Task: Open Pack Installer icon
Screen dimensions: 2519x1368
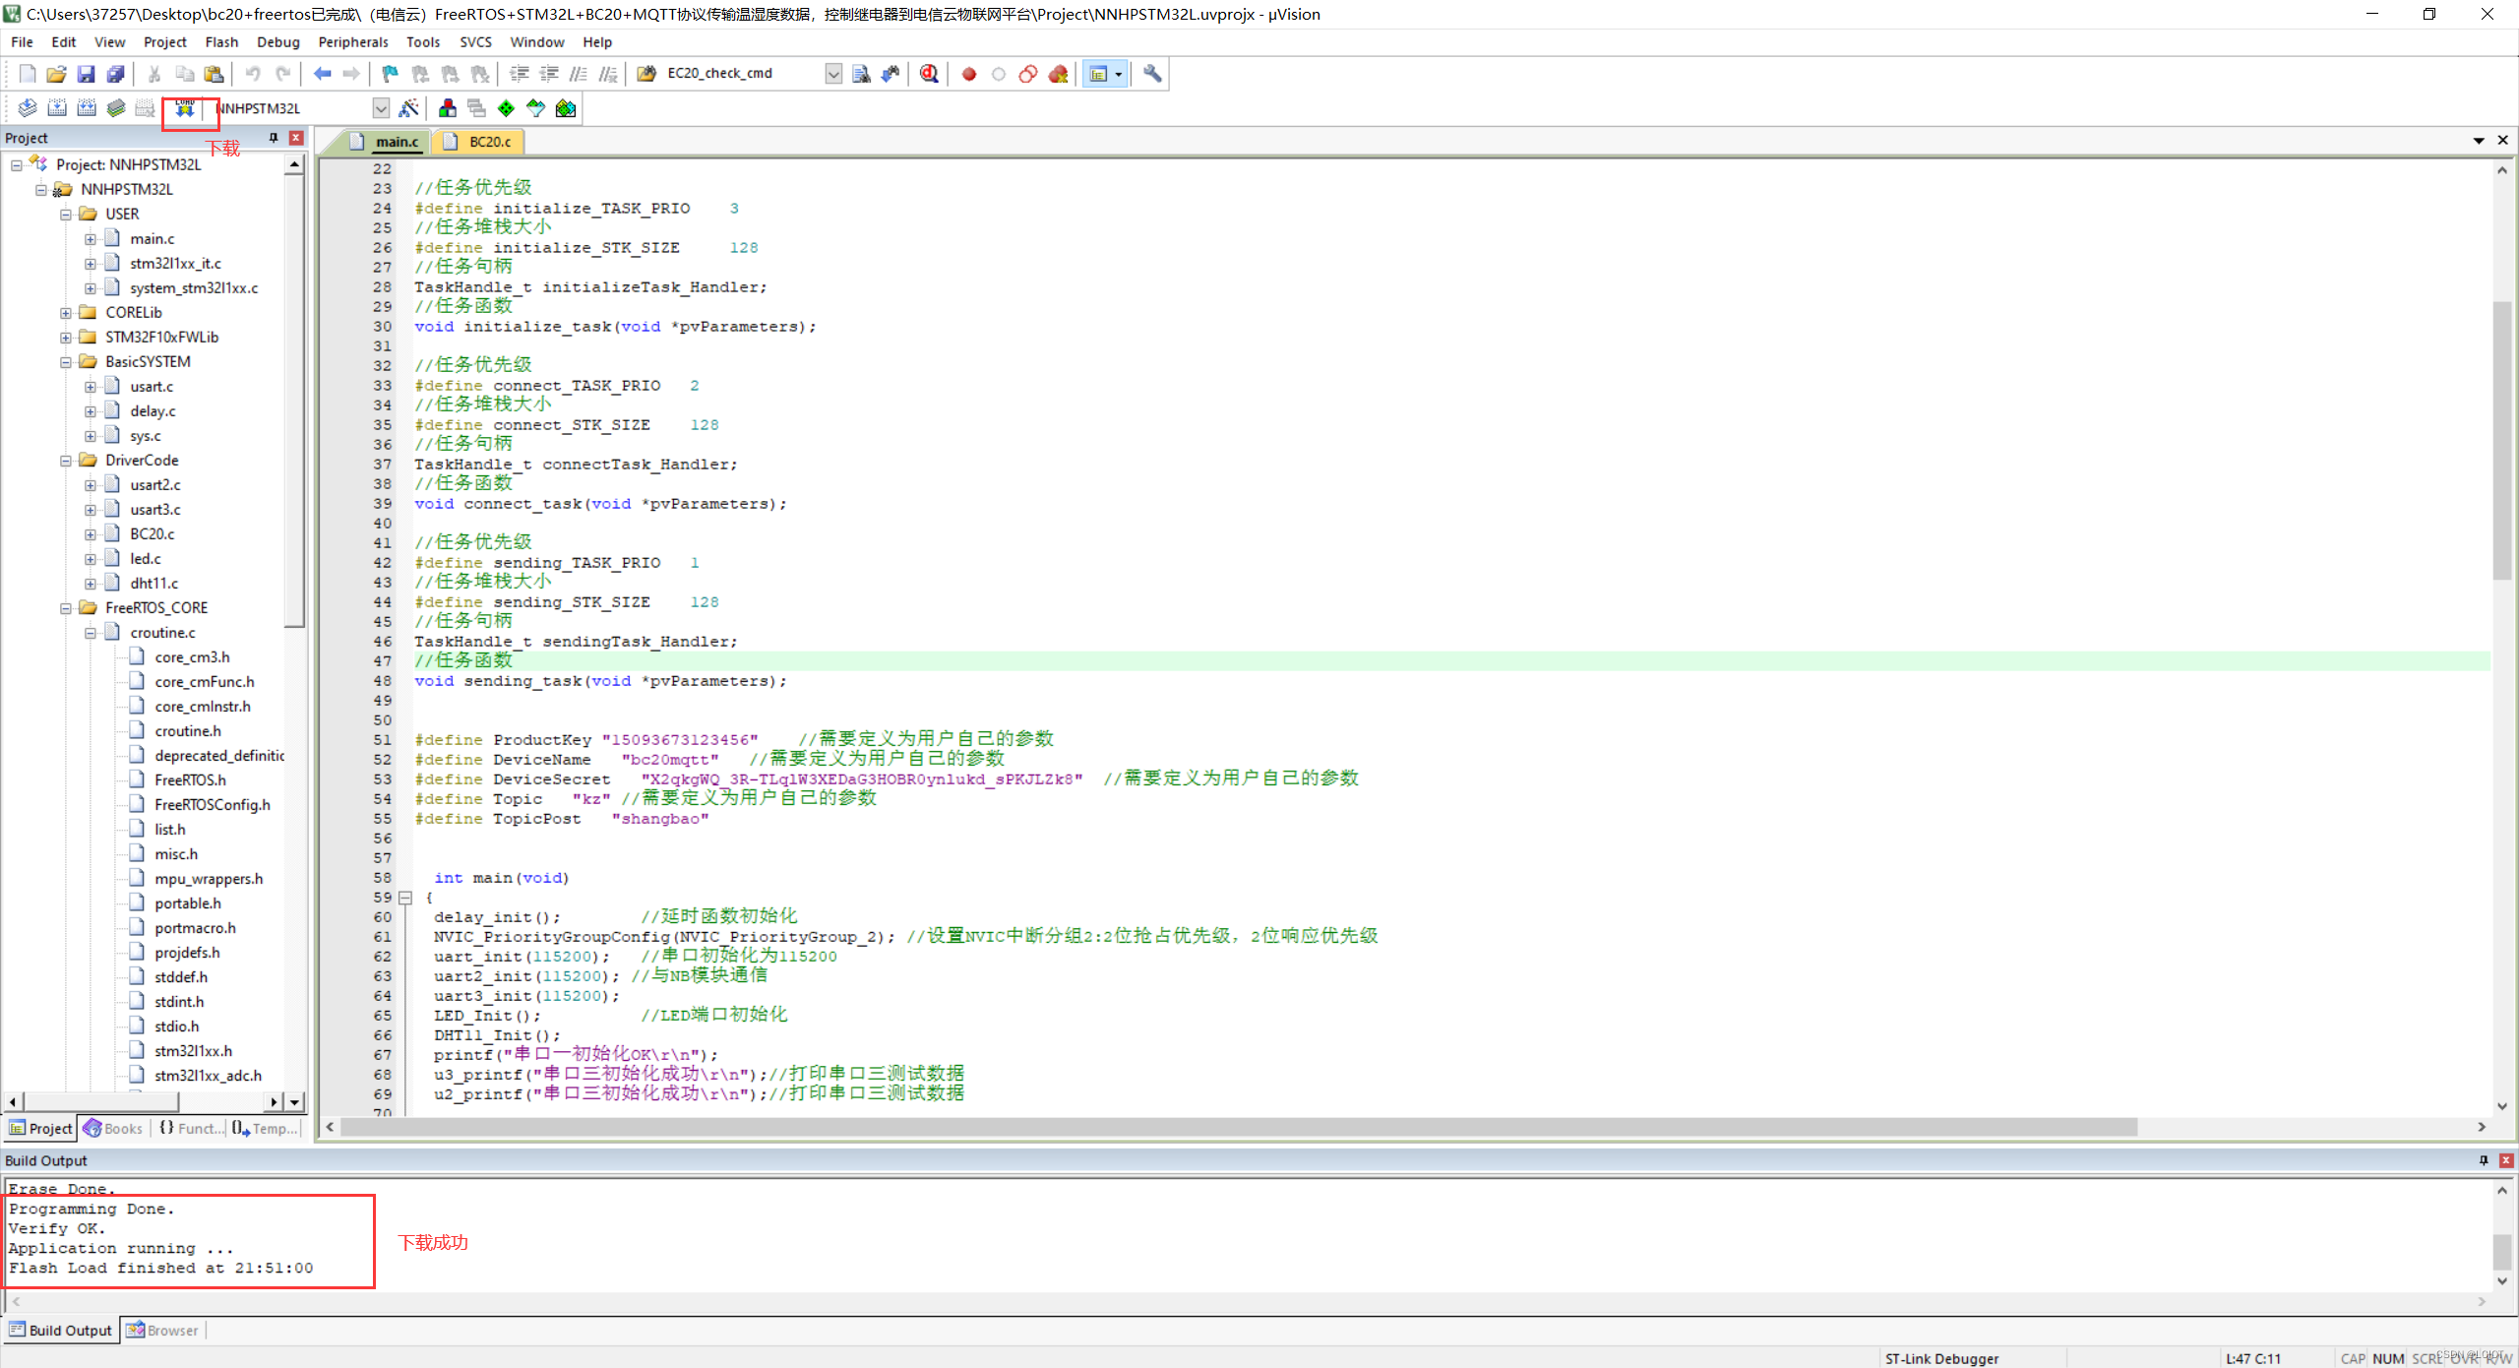Action: coord(566,108)
